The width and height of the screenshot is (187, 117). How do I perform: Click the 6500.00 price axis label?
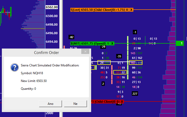click(52, 16)
